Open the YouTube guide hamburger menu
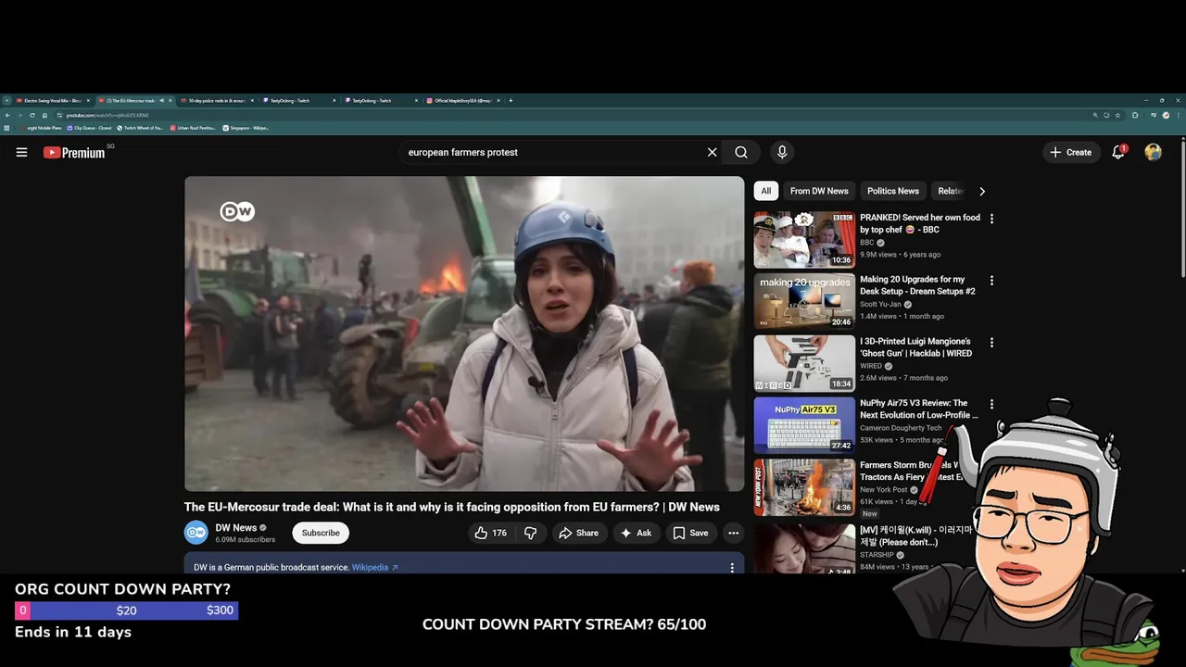This screenshot has width=1186, height=667. pos(21,152)
